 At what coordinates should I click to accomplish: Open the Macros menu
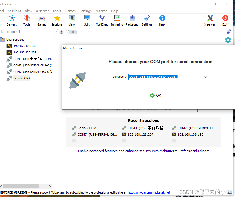[x=101, y=11]
